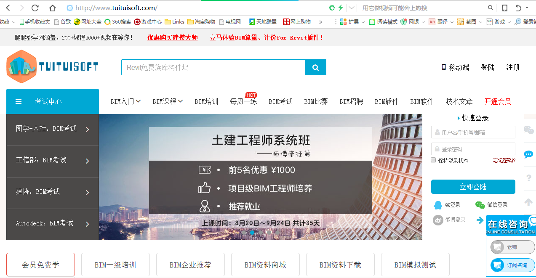Expand the 图学+人社:BIM考试 category

(53, 129)
